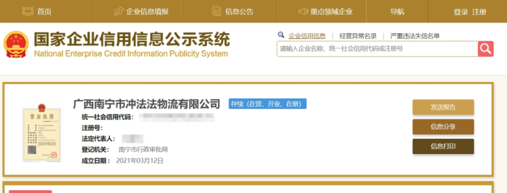Click the speaker icon beside 重点领域企业
The height and width of the screenshot is (193, 507).
[x=304, y=12]
